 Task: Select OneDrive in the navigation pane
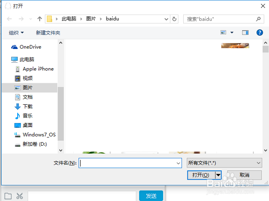point(26,47)
